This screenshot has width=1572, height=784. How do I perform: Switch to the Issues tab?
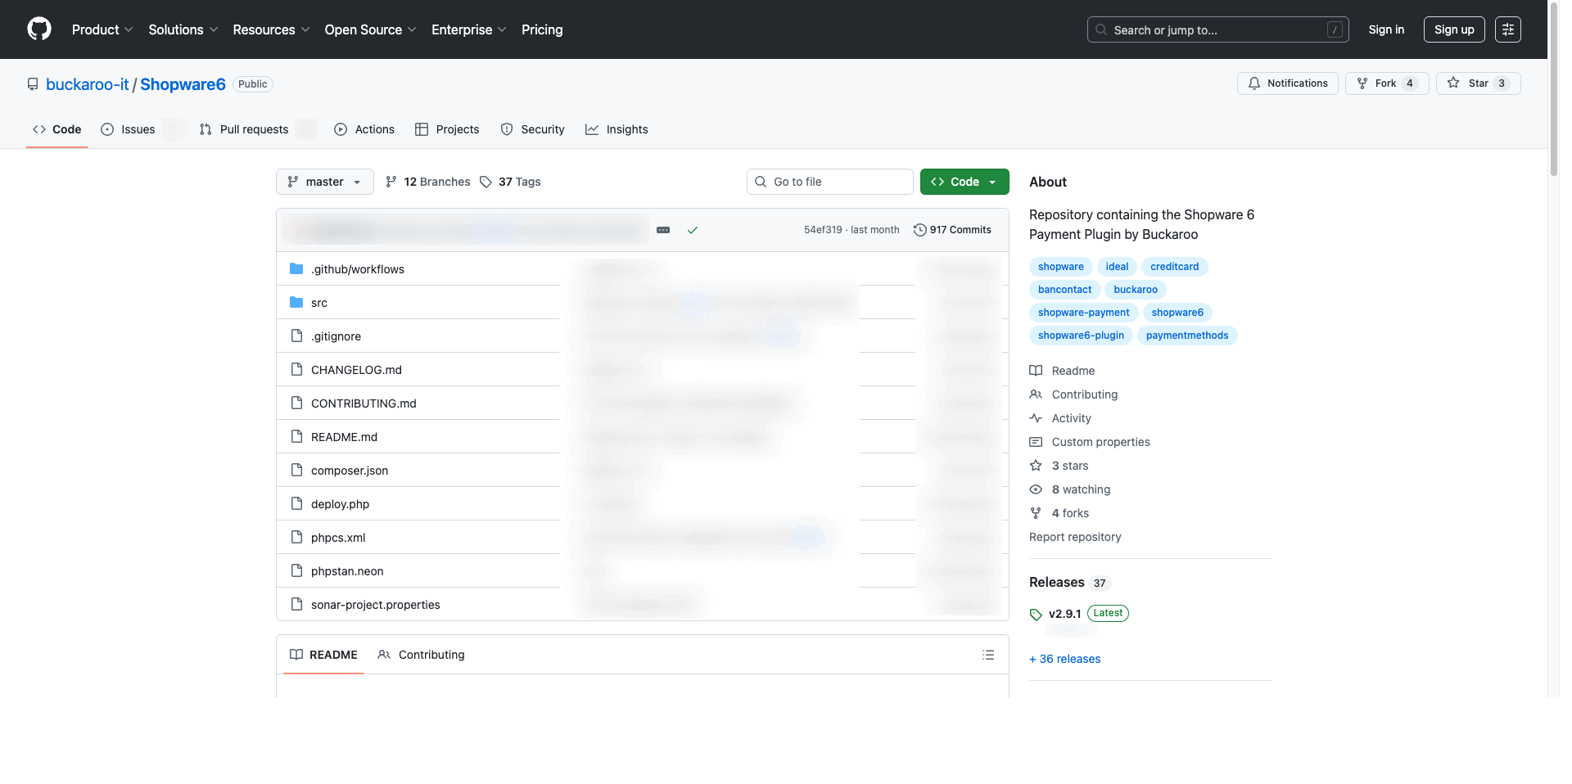point(142,129)
